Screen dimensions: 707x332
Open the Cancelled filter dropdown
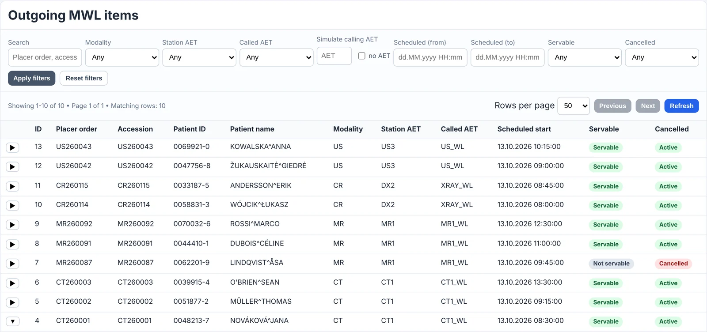pos(662,57)
